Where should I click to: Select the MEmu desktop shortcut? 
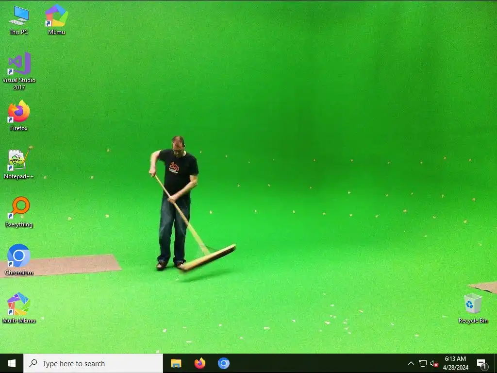pyautogui.click(x=56, y=19)
